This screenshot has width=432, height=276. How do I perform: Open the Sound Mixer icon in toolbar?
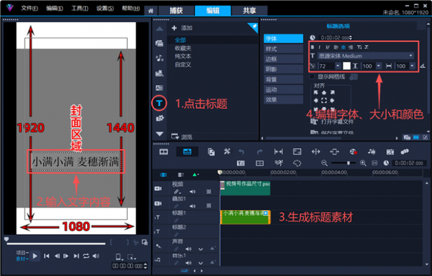[372, 151]
